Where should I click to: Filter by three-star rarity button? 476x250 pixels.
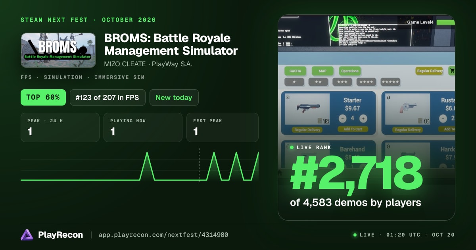point(342,82)
